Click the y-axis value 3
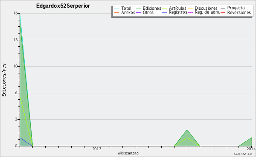The width and height of the screenshot is (256, 157). [x=16, y=119]
